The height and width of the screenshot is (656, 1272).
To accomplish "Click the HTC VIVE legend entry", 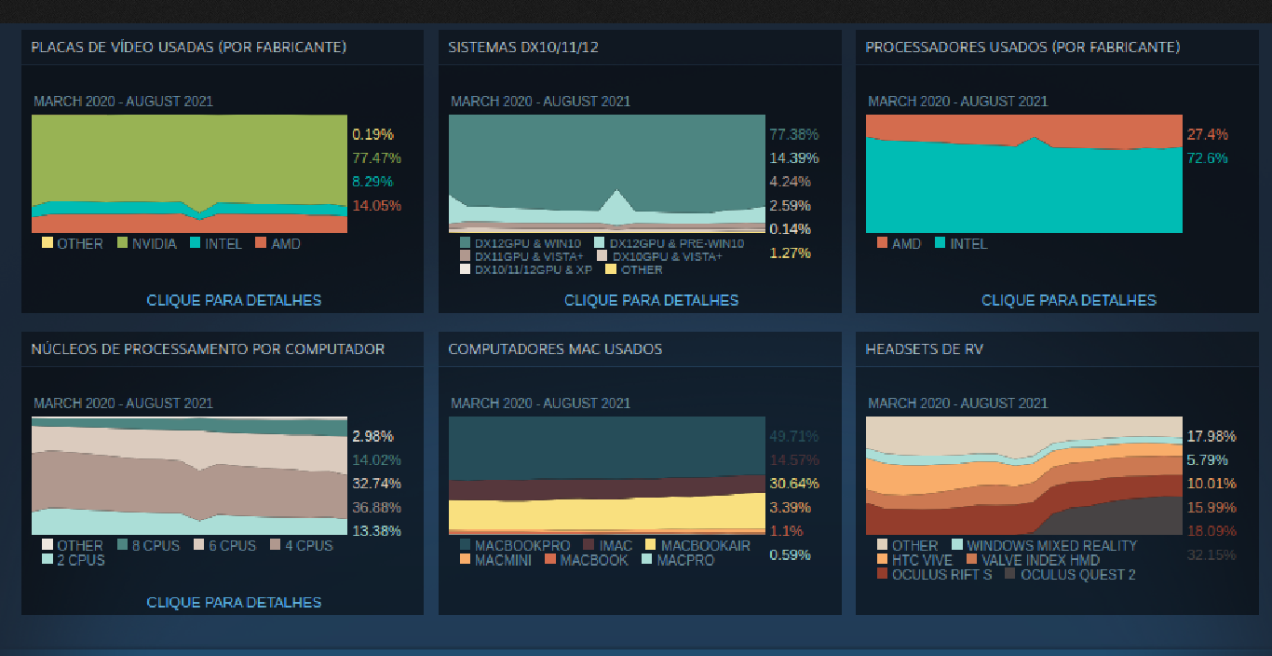I will pyautogui.click(x=914, y=560).
